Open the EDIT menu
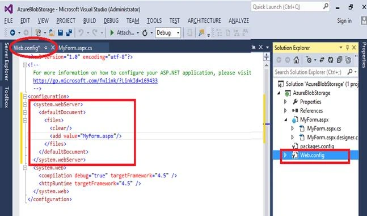Viewport: 367px width, 216px height. pyautogui.click(x=25, y=20)
